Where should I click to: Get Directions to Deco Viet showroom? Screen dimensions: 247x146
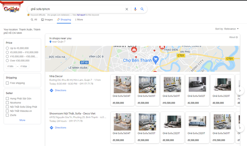tap(61, 128)
